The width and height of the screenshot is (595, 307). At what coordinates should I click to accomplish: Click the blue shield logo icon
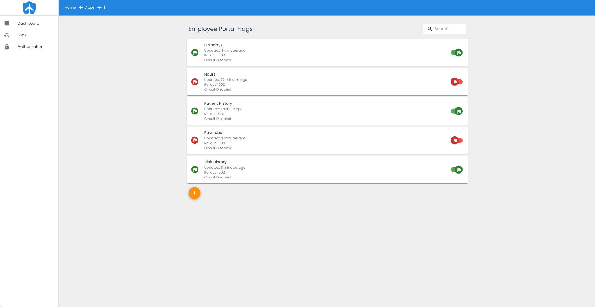coord(29,7)
